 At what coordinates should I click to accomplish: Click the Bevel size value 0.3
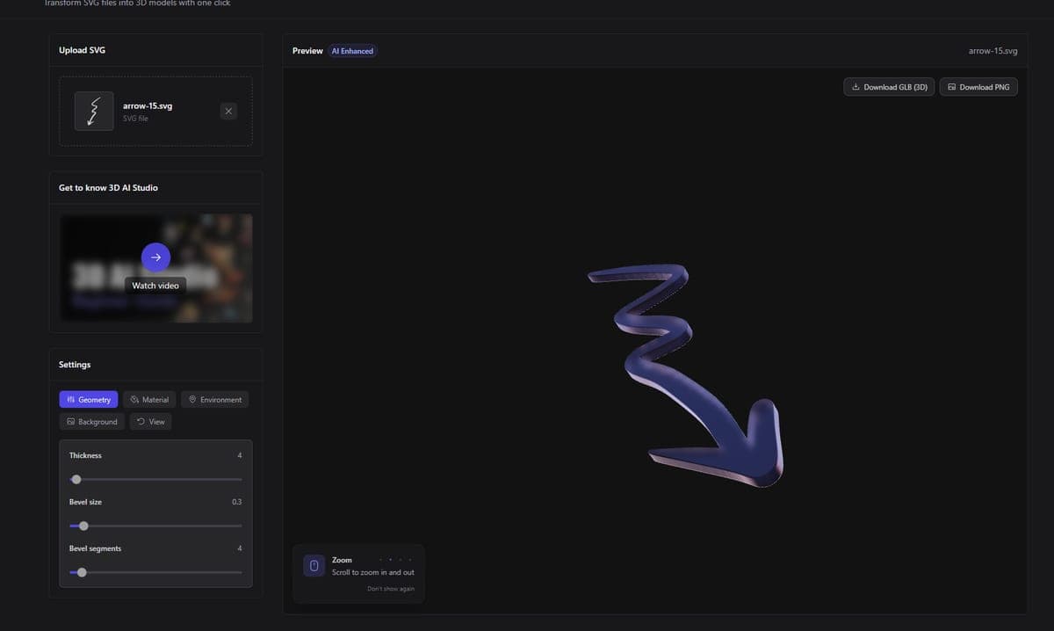click(237, 502)
